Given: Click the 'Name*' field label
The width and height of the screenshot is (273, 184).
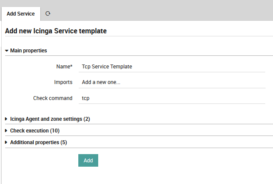Looking at the screenshot, I should 64,67.
